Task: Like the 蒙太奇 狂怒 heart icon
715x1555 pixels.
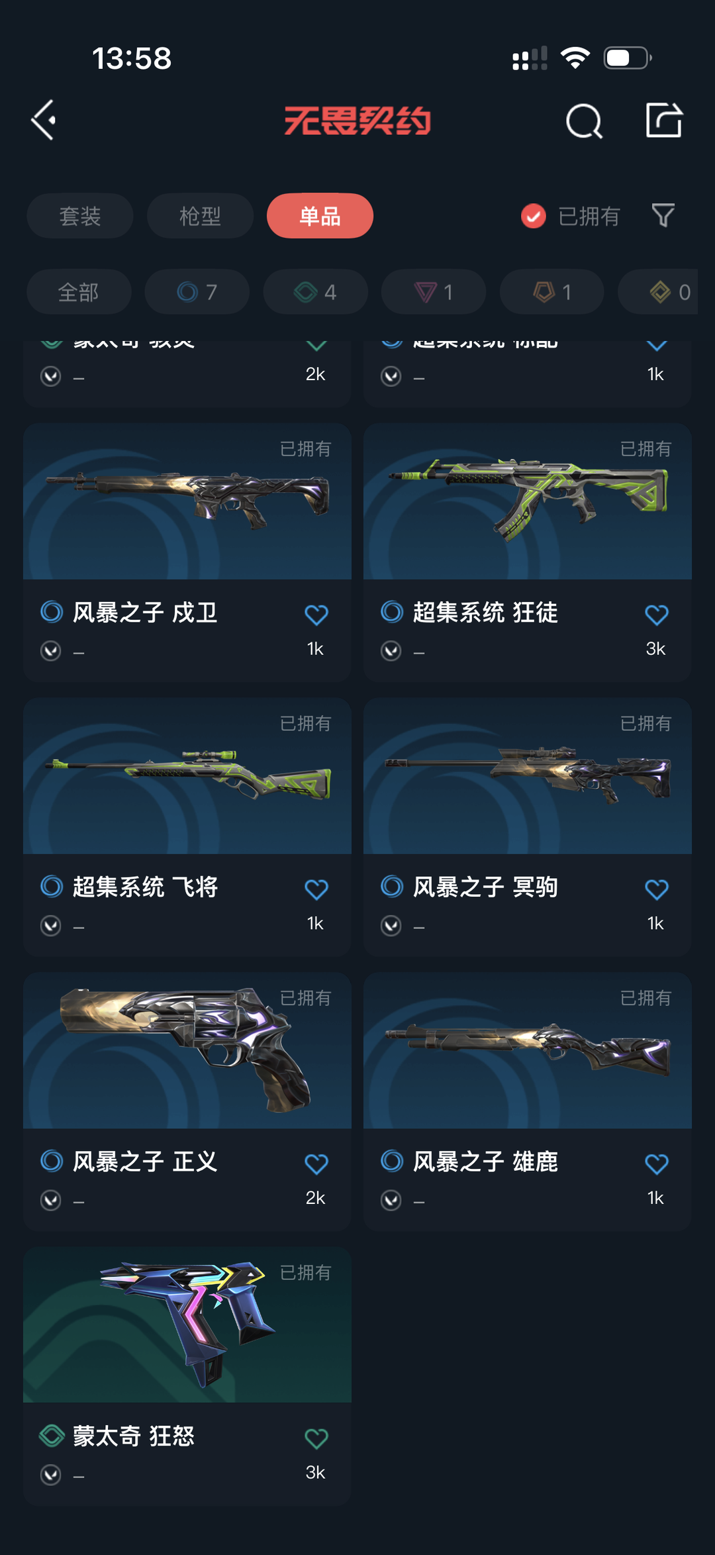Action: point(316,1438)
